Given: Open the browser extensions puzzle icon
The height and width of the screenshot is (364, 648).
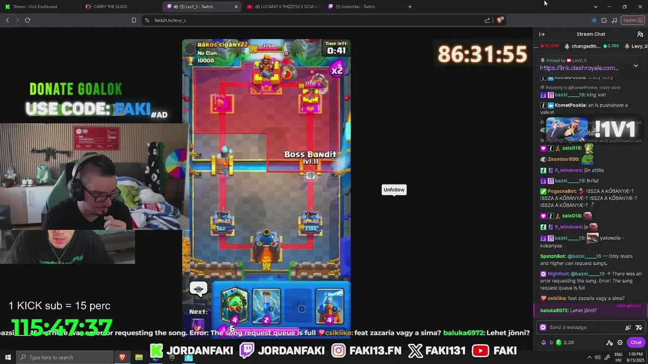Looking at the screenshot, I should 604,20.
